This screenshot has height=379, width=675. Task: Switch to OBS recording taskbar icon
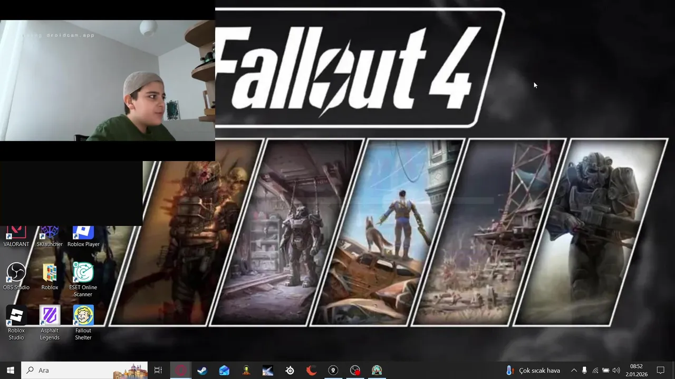355,370
